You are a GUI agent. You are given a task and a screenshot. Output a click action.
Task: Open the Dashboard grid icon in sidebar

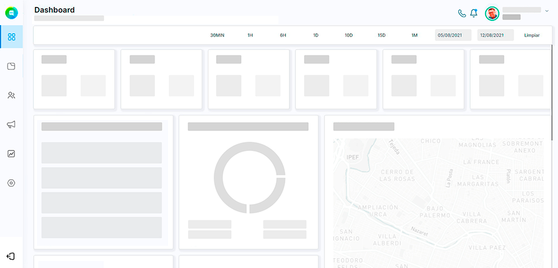(11, 37)
